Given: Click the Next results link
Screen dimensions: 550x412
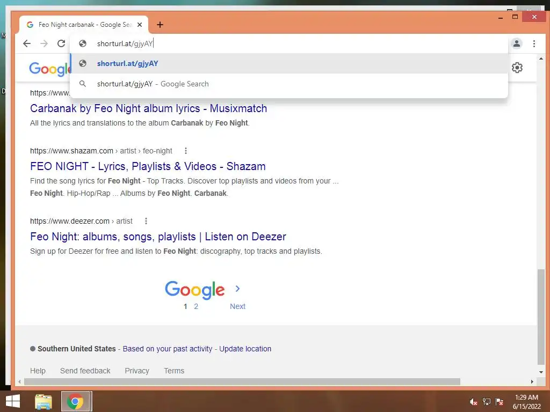Looking at the screenshot, I should 237,306.
